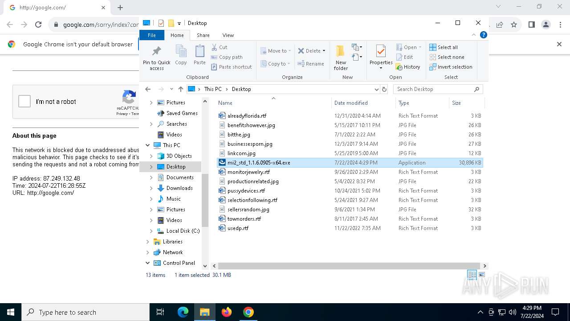Minimize the ribbon chevron

(x=474, y=35)
